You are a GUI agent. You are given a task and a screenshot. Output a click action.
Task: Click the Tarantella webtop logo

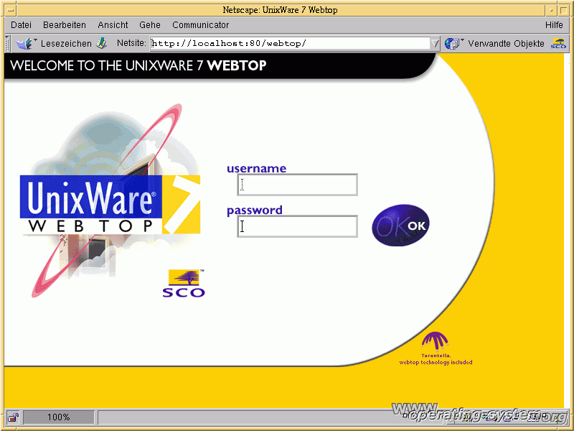pos(436,345)
